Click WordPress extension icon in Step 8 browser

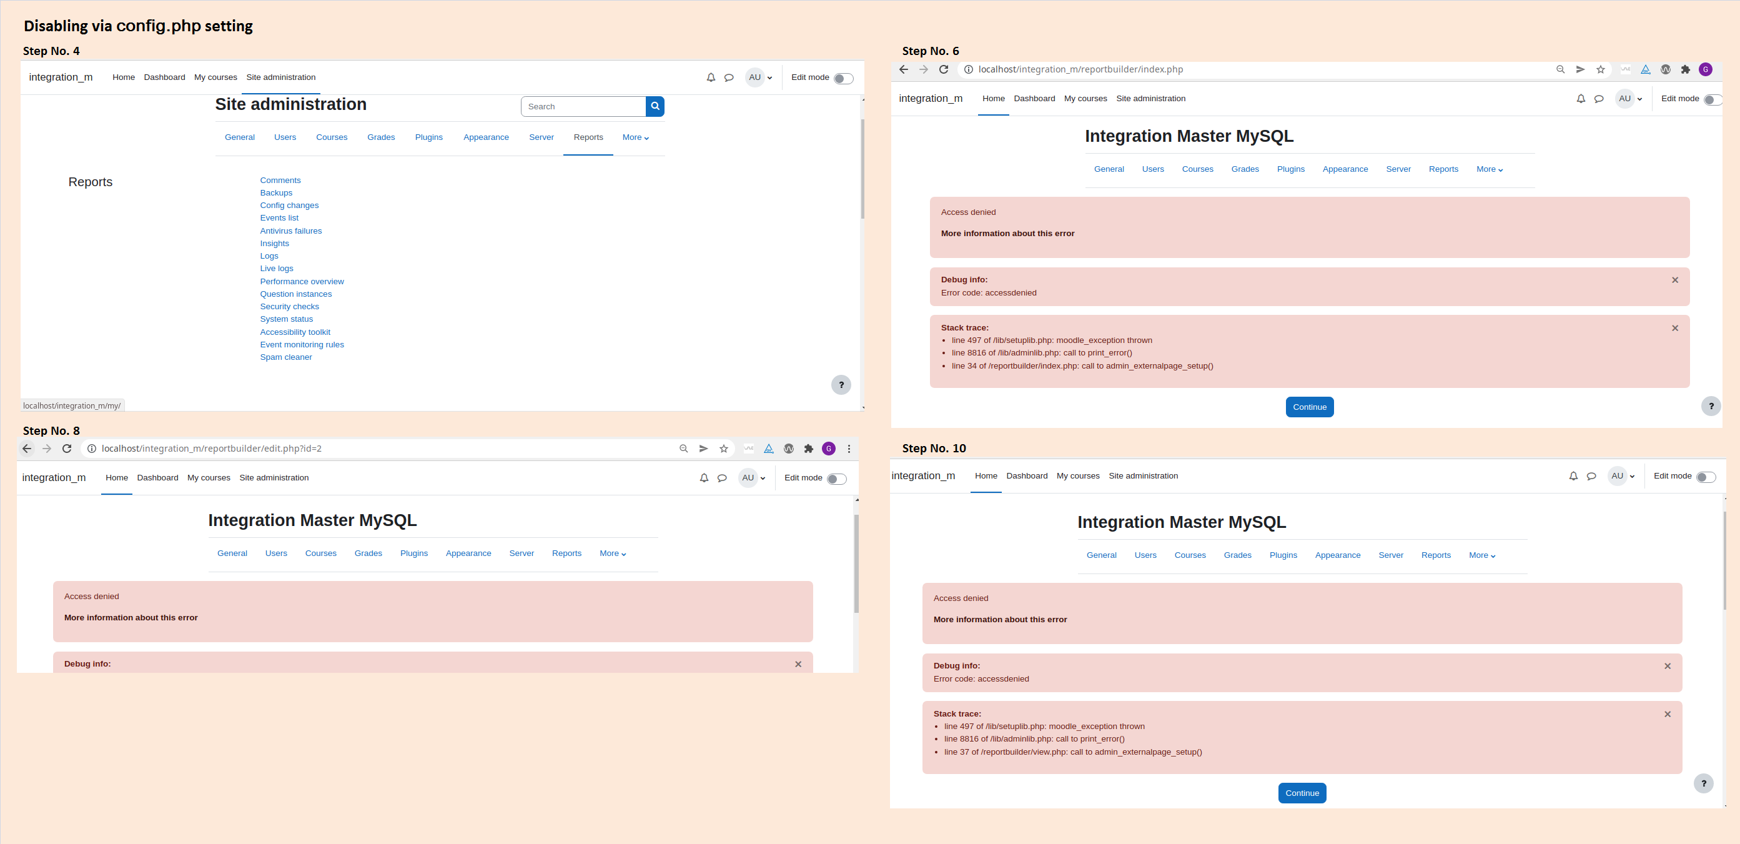click(788, 449)
